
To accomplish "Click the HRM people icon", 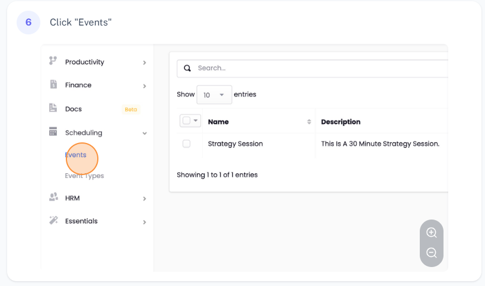I will coord(53,198).
